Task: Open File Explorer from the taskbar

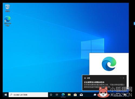Action: [x=69, y=95]
